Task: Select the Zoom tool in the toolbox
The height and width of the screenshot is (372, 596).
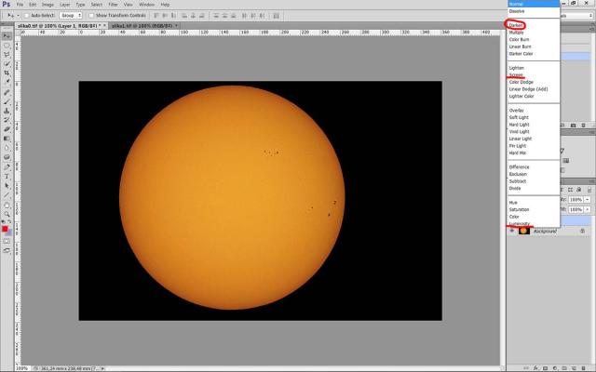Action: point(6,214)
